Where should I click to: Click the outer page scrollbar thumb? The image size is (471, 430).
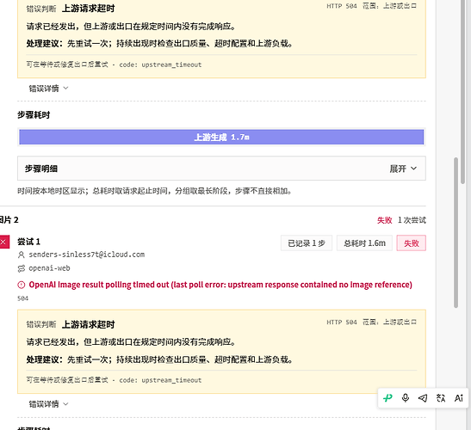[462, 91]
